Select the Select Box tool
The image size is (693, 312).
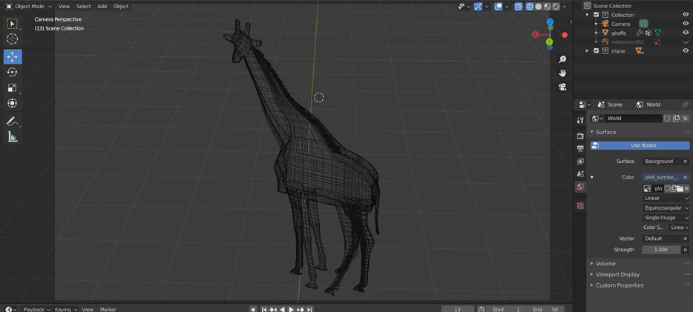[13, 24]
